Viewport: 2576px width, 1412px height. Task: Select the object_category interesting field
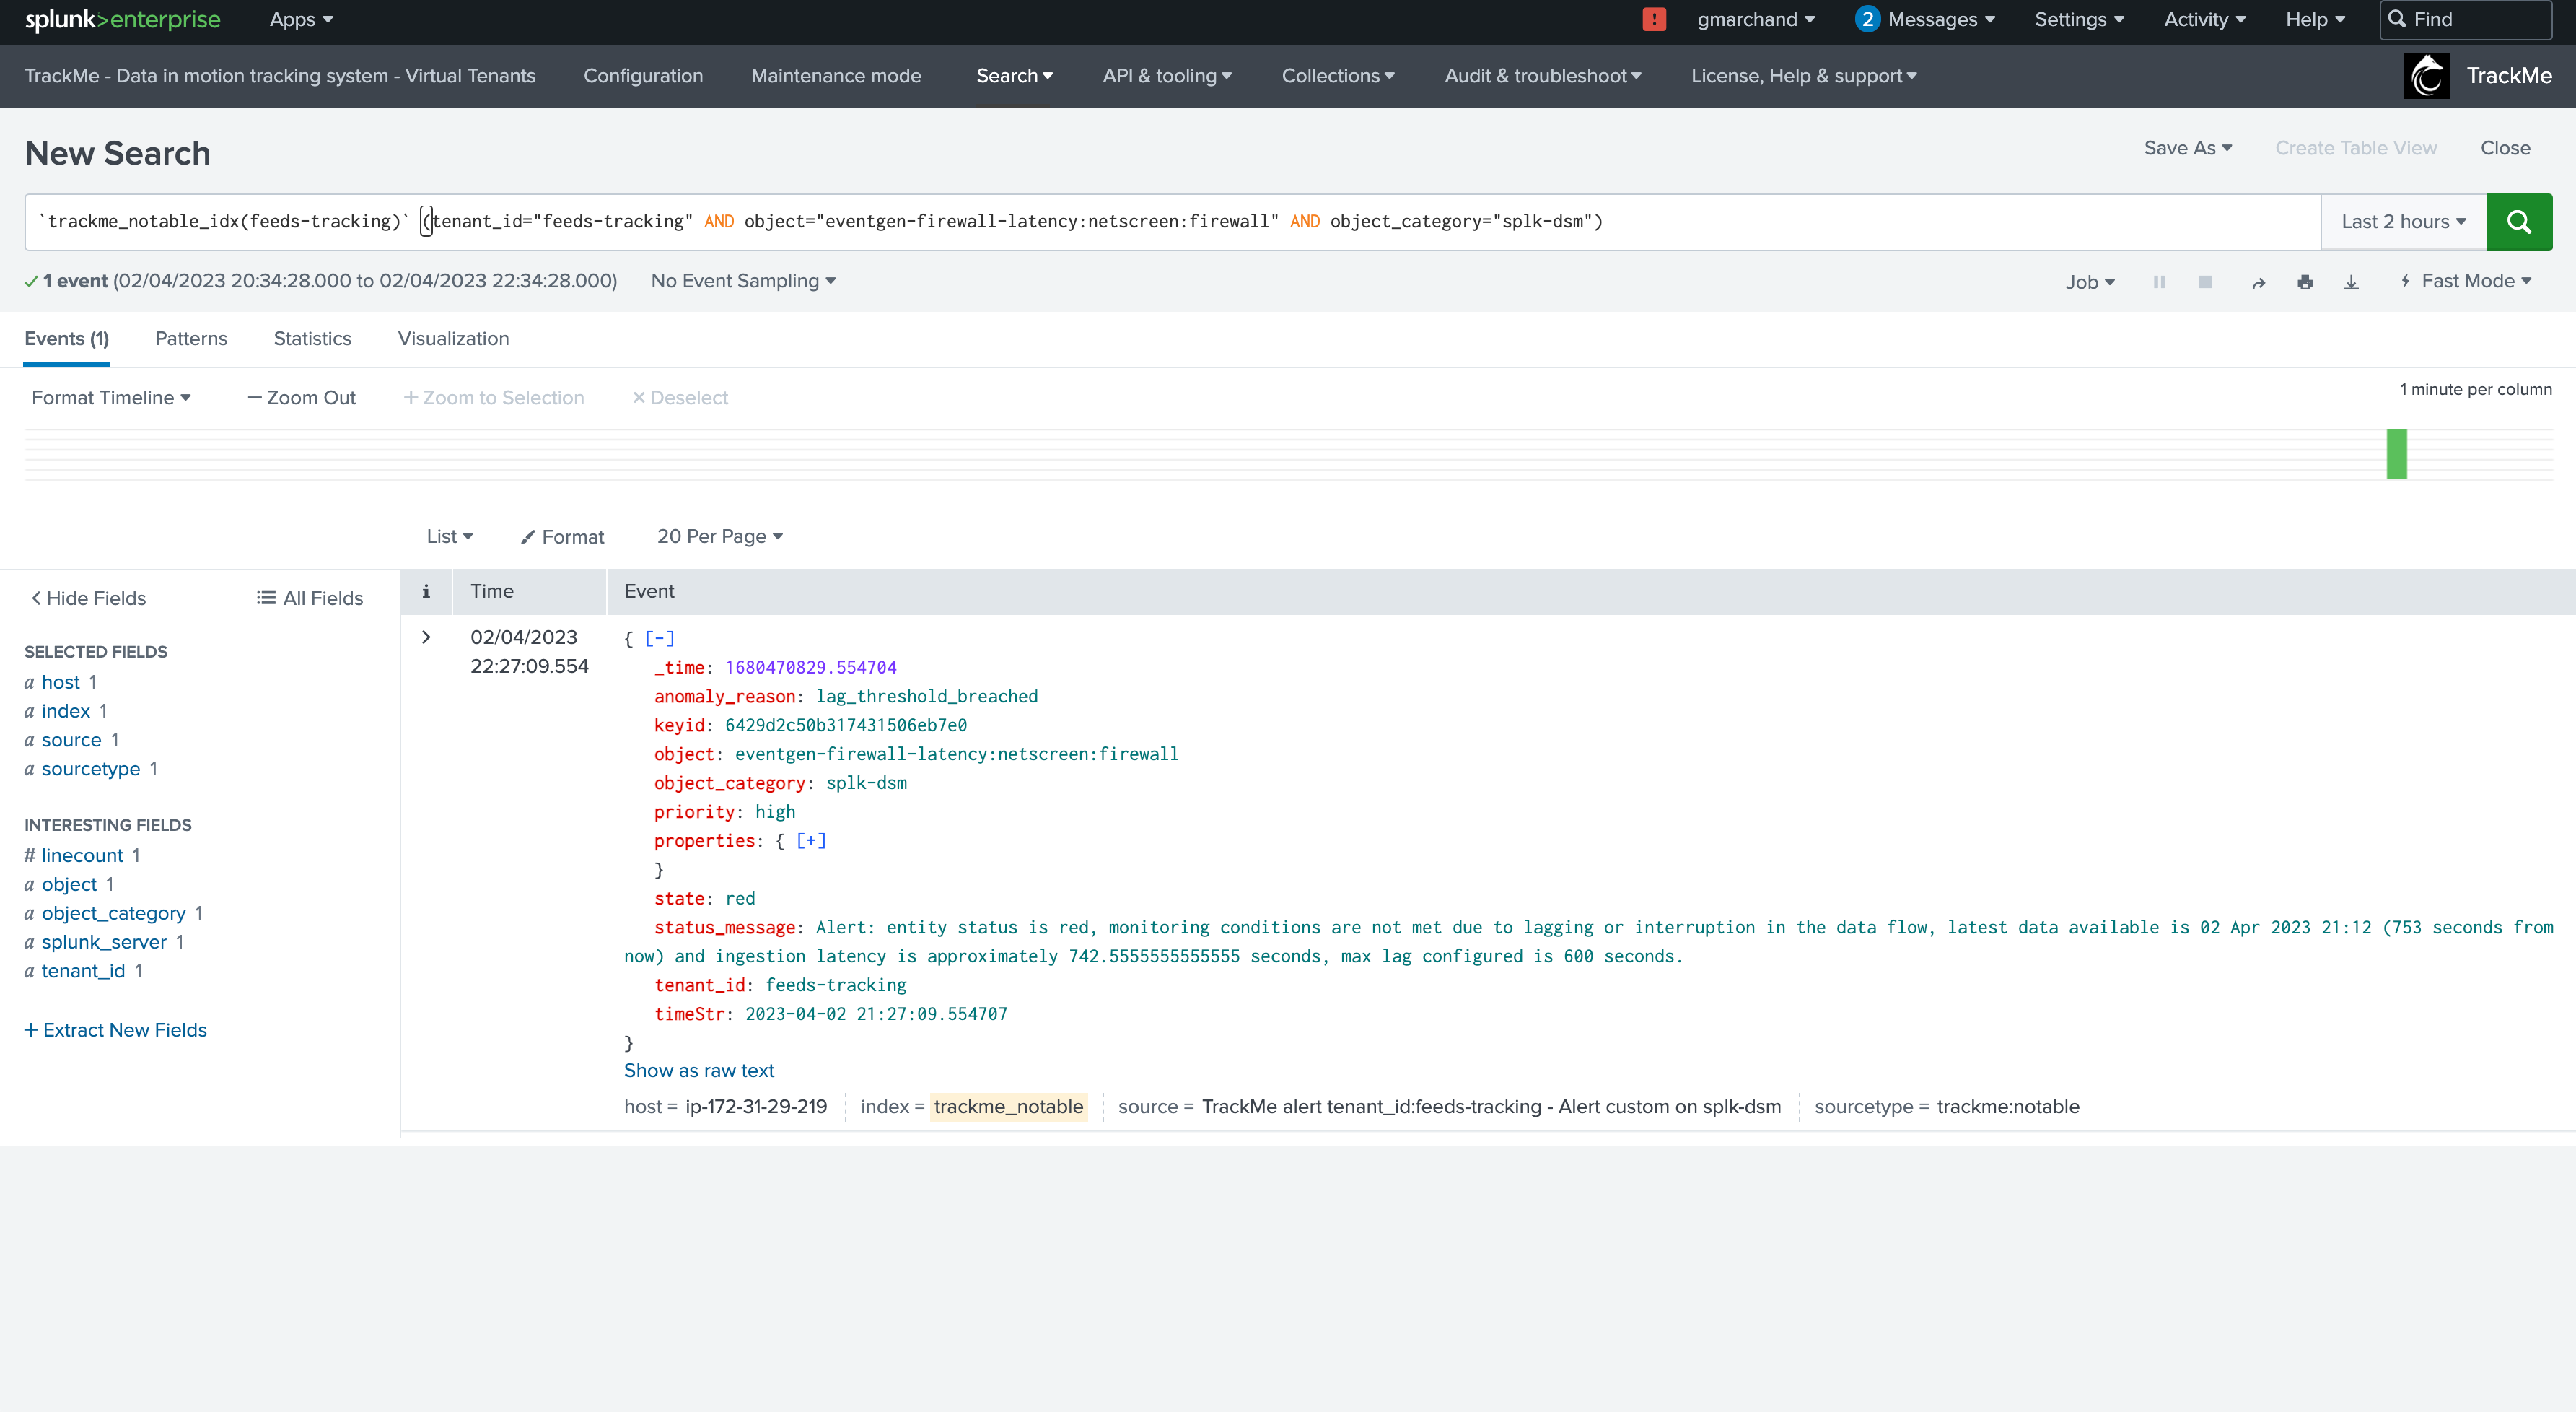(x=114, y=914)
